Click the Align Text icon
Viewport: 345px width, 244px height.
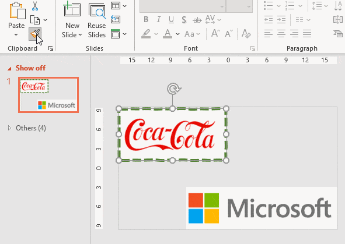[x=338, y=20]
